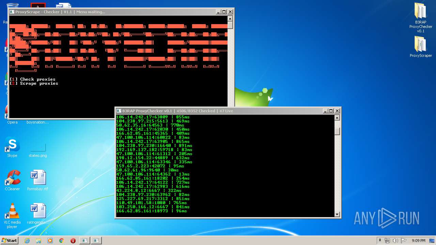Click proxy line 125.227.69.217:3312

pyautogui.click(x=153, y=199)
